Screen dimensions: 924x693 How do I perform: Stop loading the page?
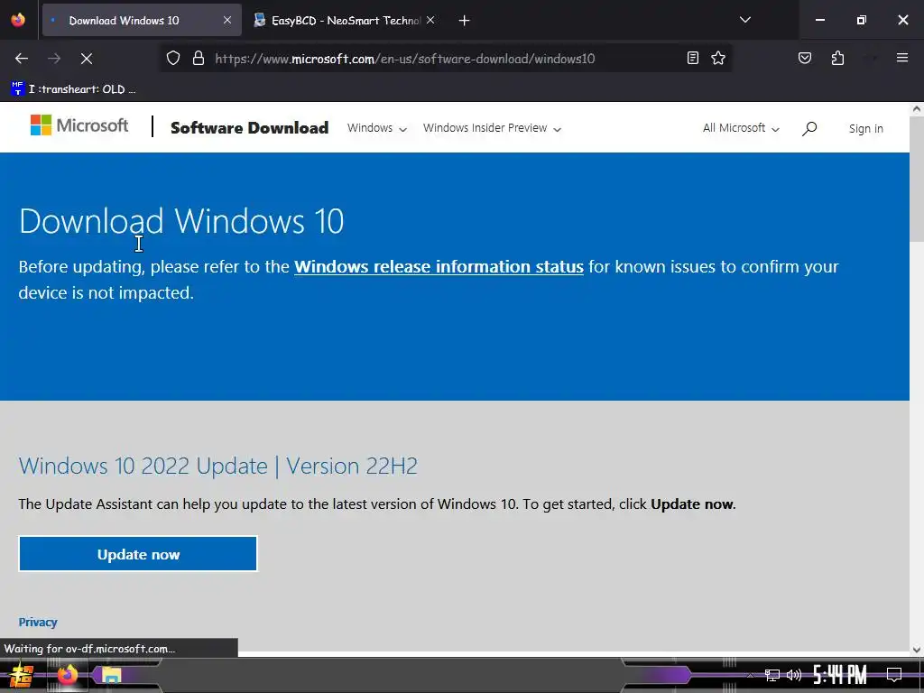(86, 59)
